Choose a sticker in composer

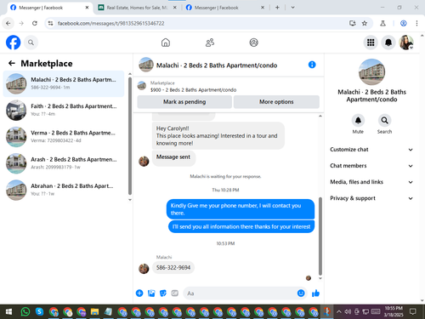click(x=163, y=293)
